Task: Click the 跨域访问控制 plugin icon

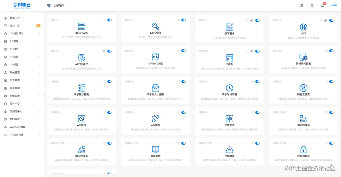Action: point(303,57)
